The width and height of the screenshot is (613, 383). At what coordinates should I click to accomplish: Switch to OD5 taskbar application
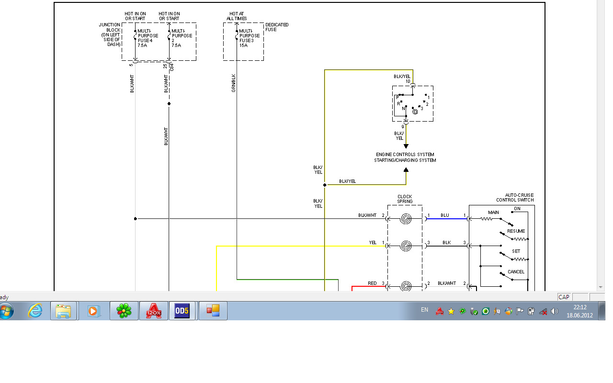(x=182, y=311)
